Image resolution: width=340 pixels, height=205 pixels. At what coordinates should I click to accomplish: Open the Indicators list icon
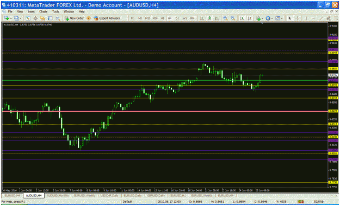tap(258, 18)
